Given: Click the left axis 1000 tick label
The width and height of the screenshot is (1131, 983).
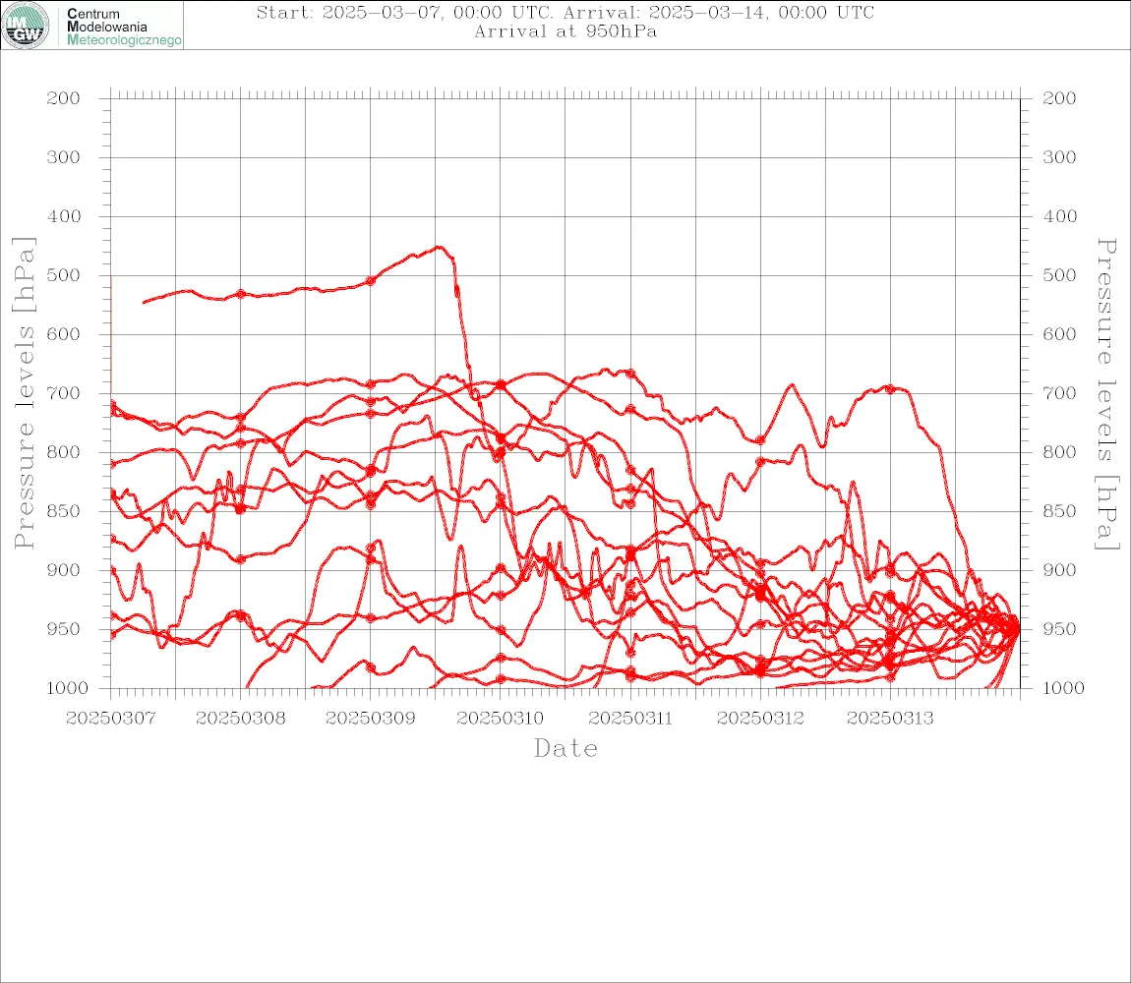Looking at the screenshot, I should 67,688.
